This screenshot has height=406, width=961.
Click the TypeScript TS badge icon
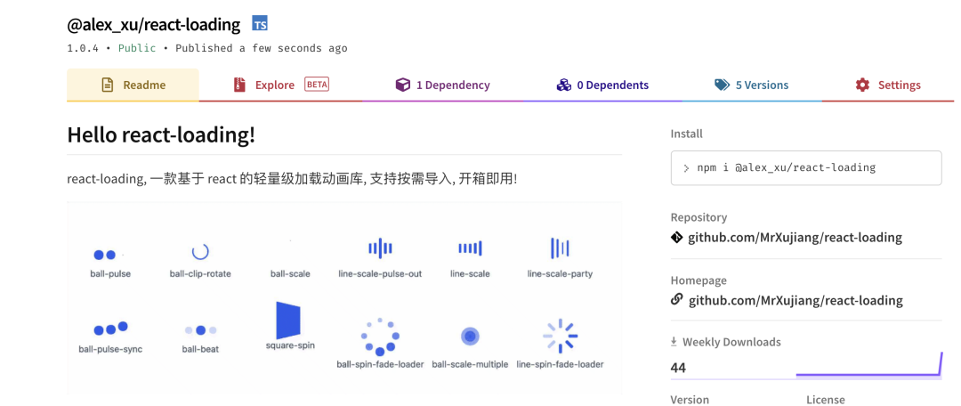click(260, 24)
